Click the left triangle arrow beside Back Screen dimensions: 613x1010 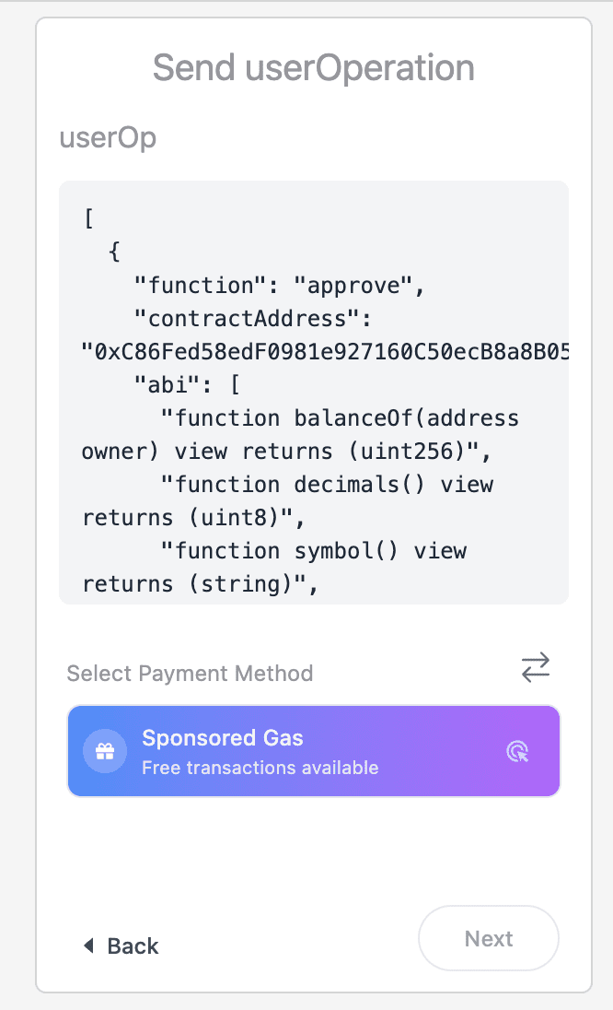click(89, 945)
